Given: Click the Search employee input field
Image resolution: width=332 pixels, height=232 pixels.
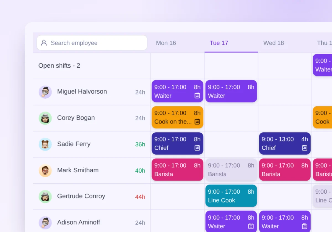Looking at the screenshot, I should point(92,43).
